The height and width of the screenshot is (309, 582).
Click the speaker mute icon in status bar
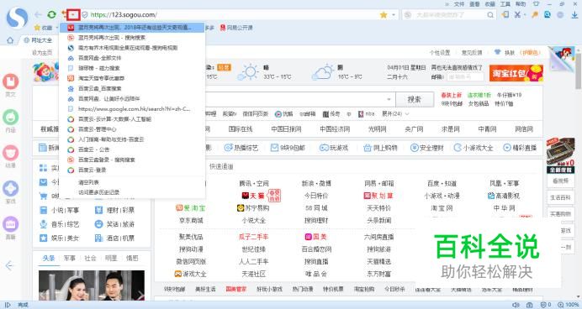(516, 305)
